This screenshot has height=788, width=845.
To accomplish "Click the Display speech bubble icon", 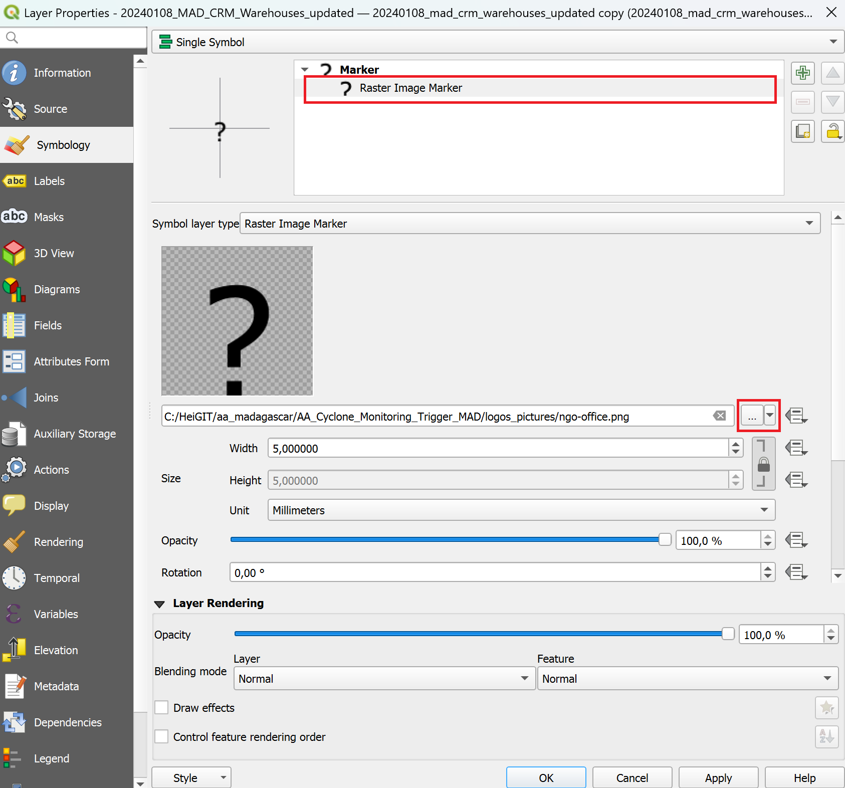I will tap(14, 506).
